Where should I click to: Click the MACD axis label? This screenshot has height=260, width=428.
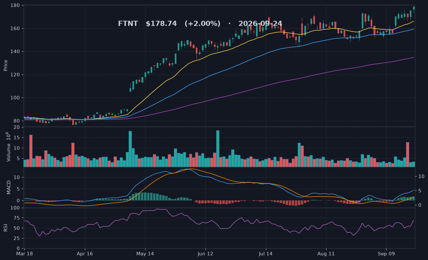click(x=9, y=187)
